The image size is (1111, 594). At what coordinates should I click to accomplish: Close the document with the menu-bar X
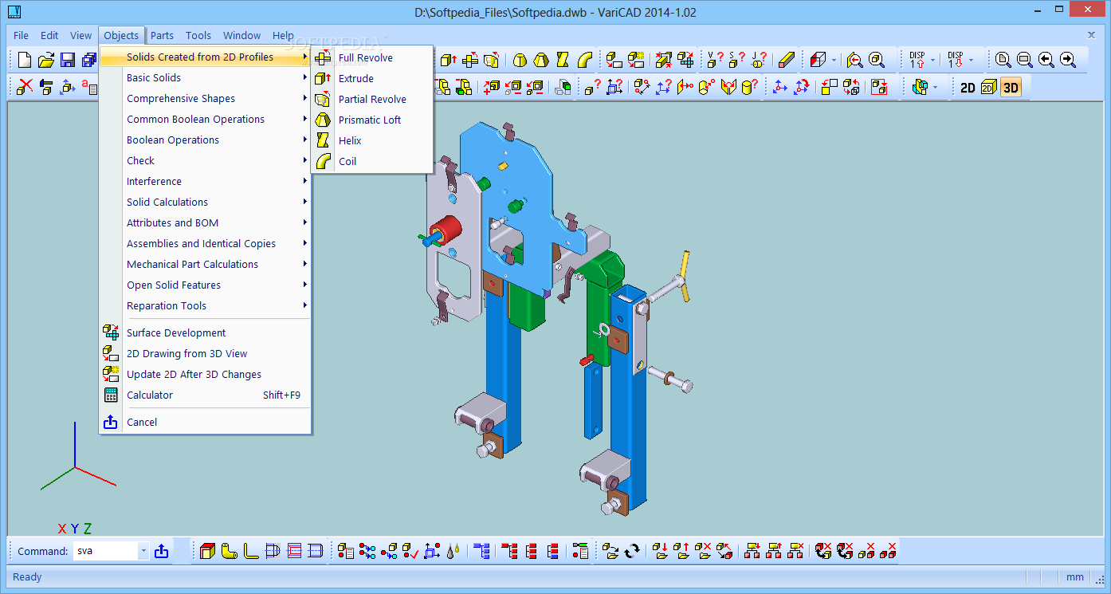point(1092,35)
